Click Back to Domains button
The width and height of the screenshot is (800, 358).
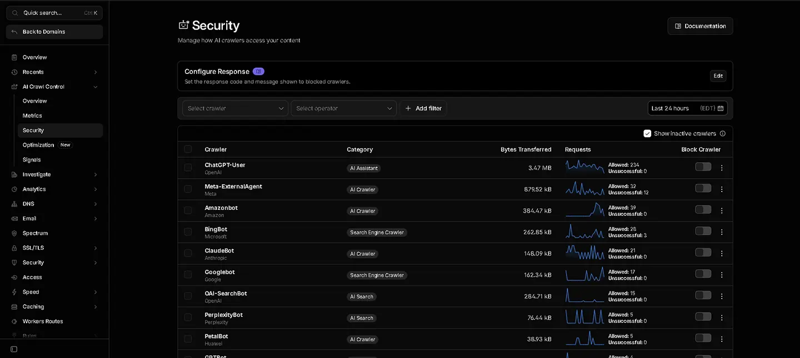pyautogui.click(x=54, y=32)
